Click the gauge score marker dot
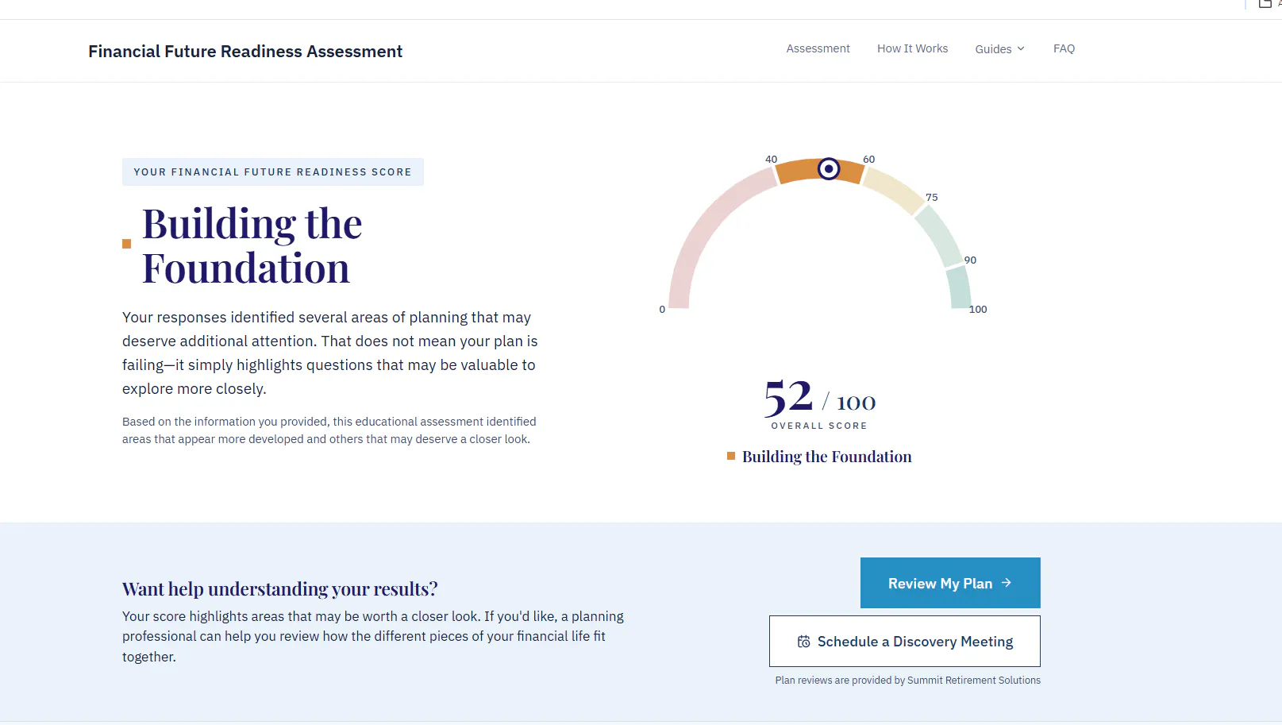 (829, 169)
